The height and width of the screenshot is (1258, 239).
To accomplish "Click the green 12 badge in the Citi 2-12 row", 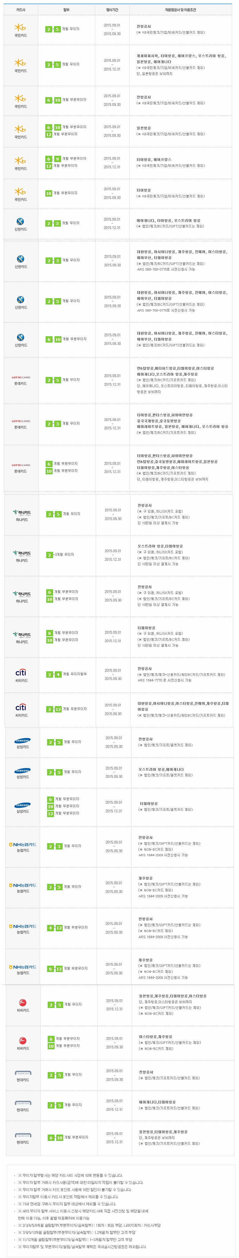I will pyautogui.click(x=58, y=709).
